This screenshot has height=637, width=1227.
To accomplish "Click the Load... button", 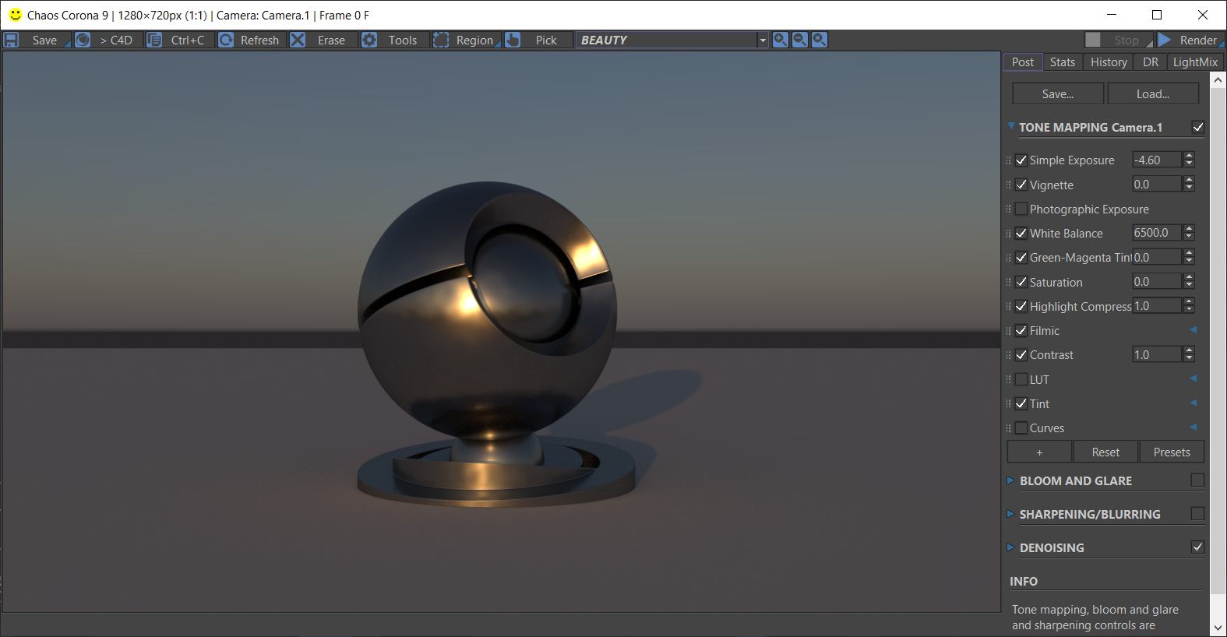I will pos(1152,93).
